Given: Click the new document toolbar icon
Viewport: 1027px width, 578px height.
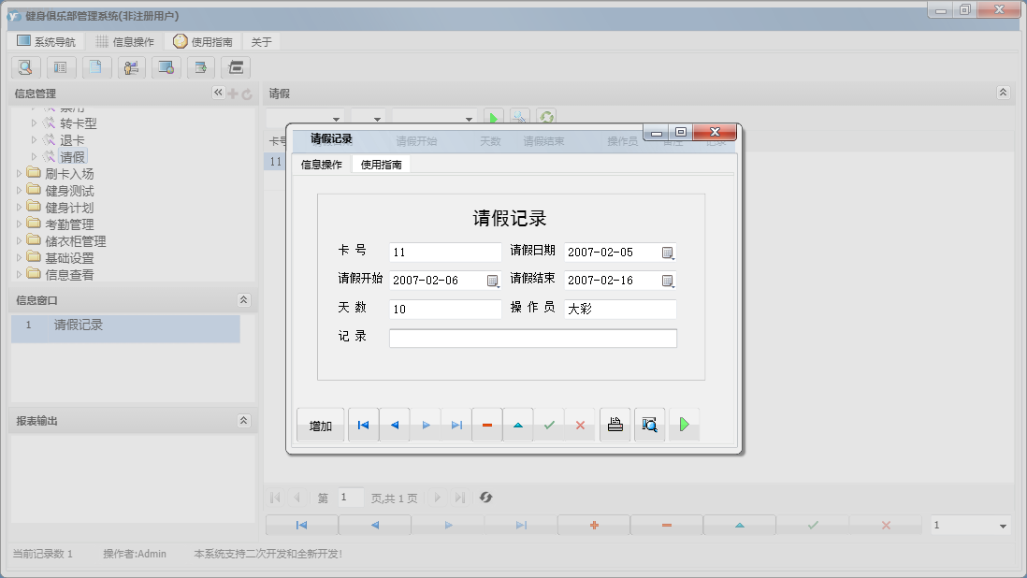Looking at the screenshot, I should 96,67.
